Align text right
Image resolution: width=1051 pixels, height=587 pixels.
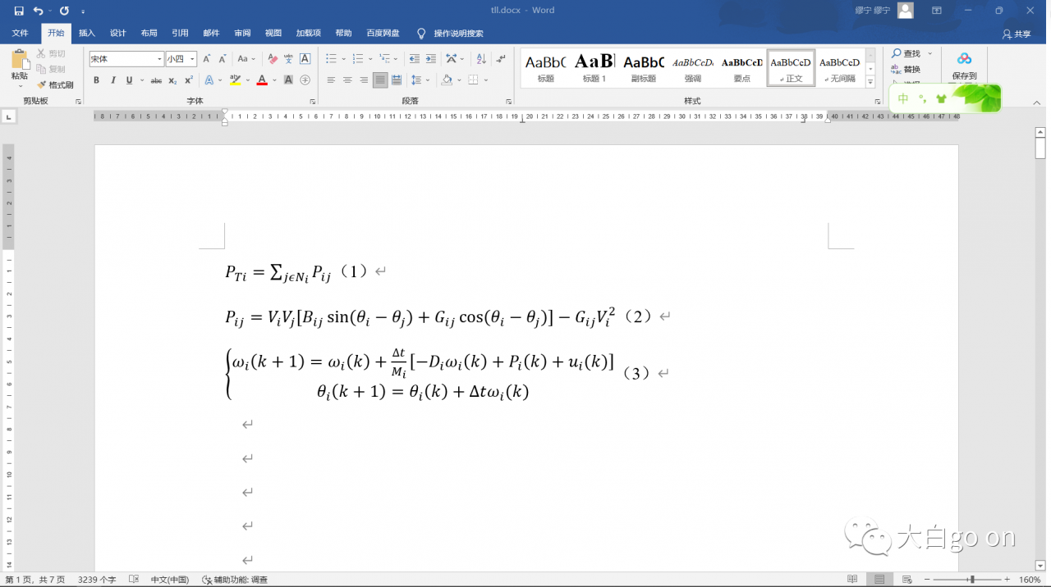click(x=364, y=80)
